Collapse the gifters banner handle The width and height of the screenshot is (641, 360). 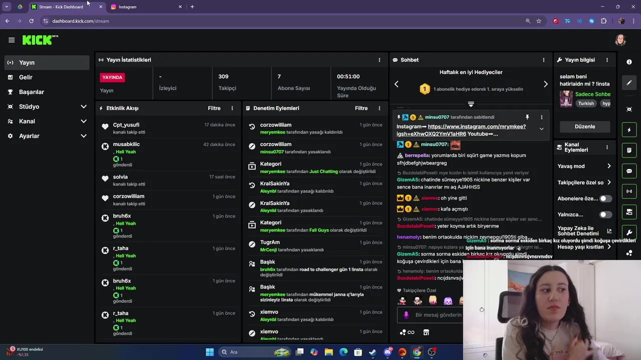[x=471, y=104]
